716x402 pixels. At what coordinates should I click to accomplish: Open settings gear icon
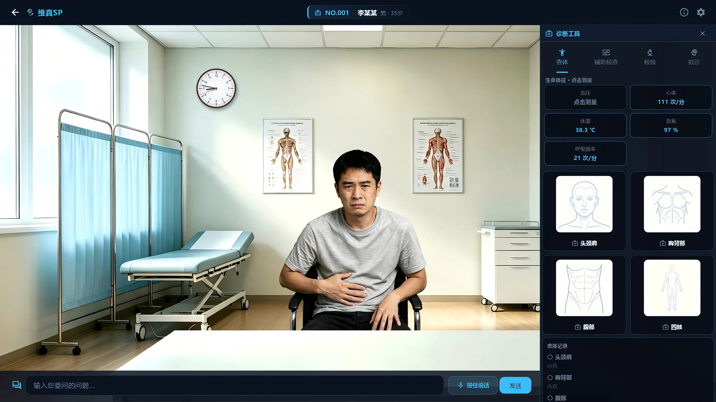[x=701, y=12]
